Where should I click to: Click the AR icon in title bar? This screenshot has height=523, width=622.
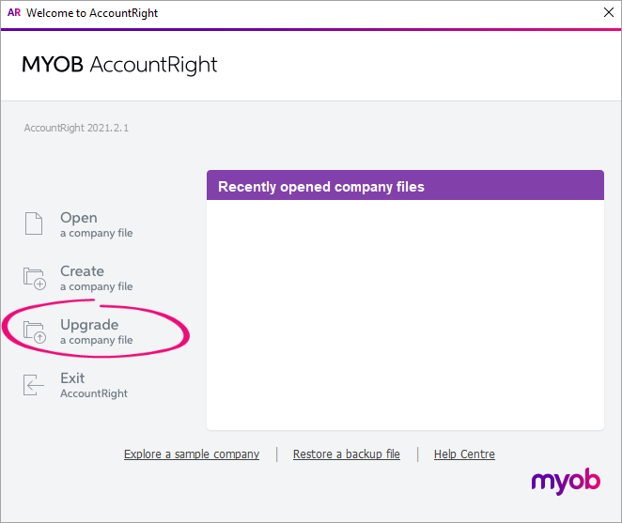(x=14, y=13)
